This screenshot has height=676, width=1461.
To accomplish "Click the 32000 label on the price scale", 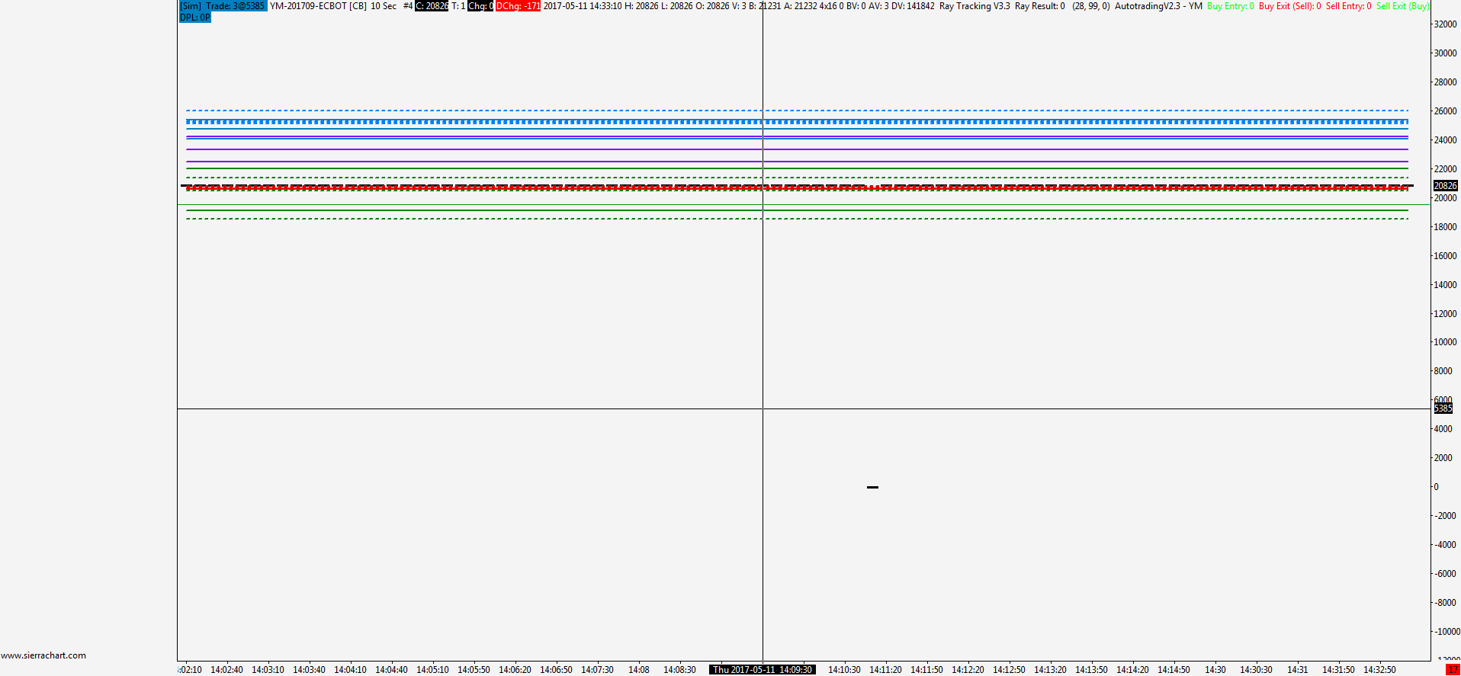I will coord(1445,24).
